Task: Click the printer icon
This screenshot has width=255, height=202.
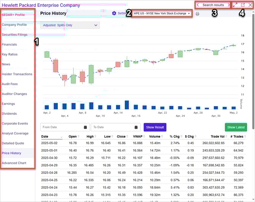Action: (x=197, y=14)
